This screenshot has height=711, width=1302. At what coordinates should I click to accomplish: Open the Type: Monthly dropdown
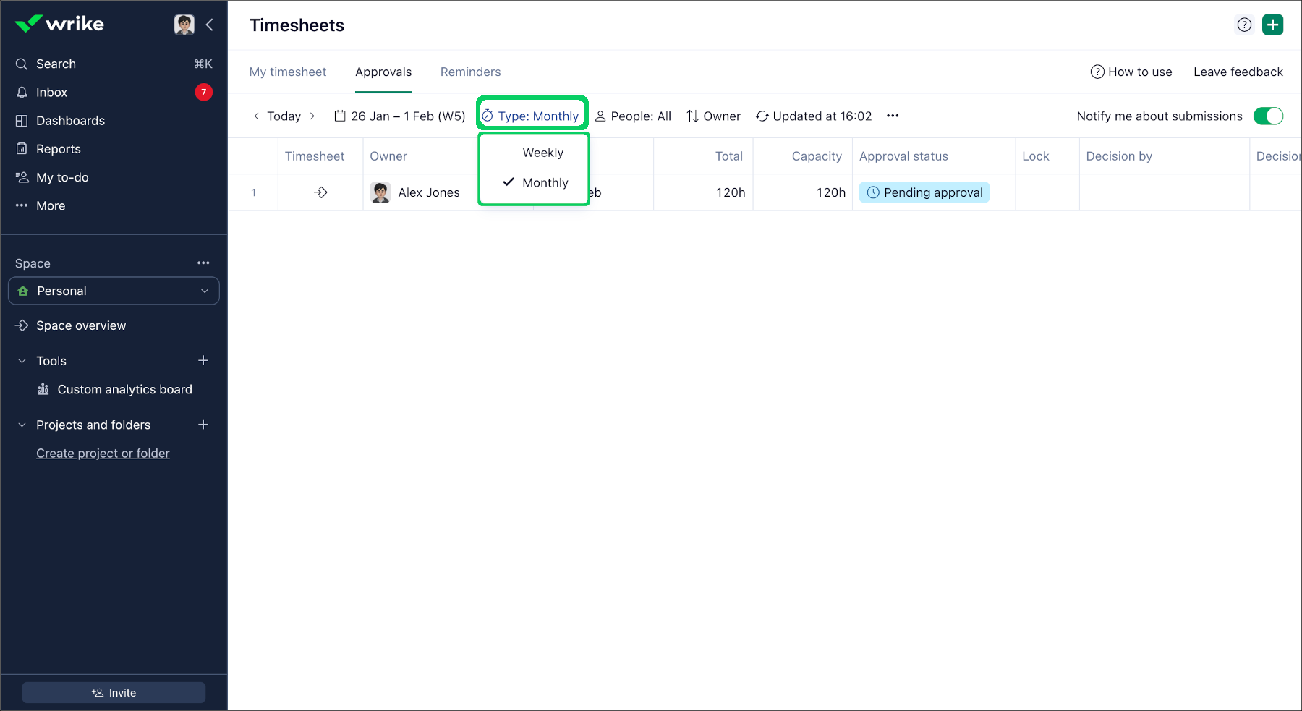[x=531, y=116]
